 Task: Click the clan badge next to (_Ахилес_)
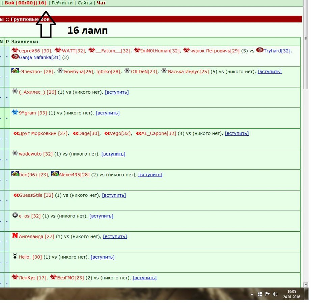15,91
